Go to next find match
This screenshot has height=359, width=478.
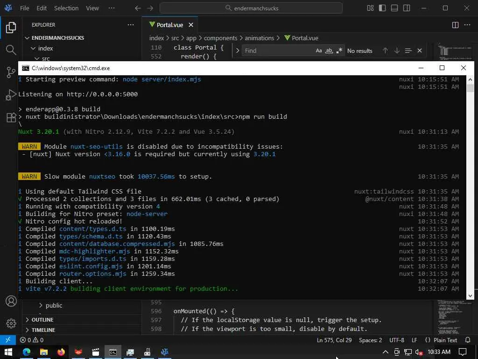(397, 50)
